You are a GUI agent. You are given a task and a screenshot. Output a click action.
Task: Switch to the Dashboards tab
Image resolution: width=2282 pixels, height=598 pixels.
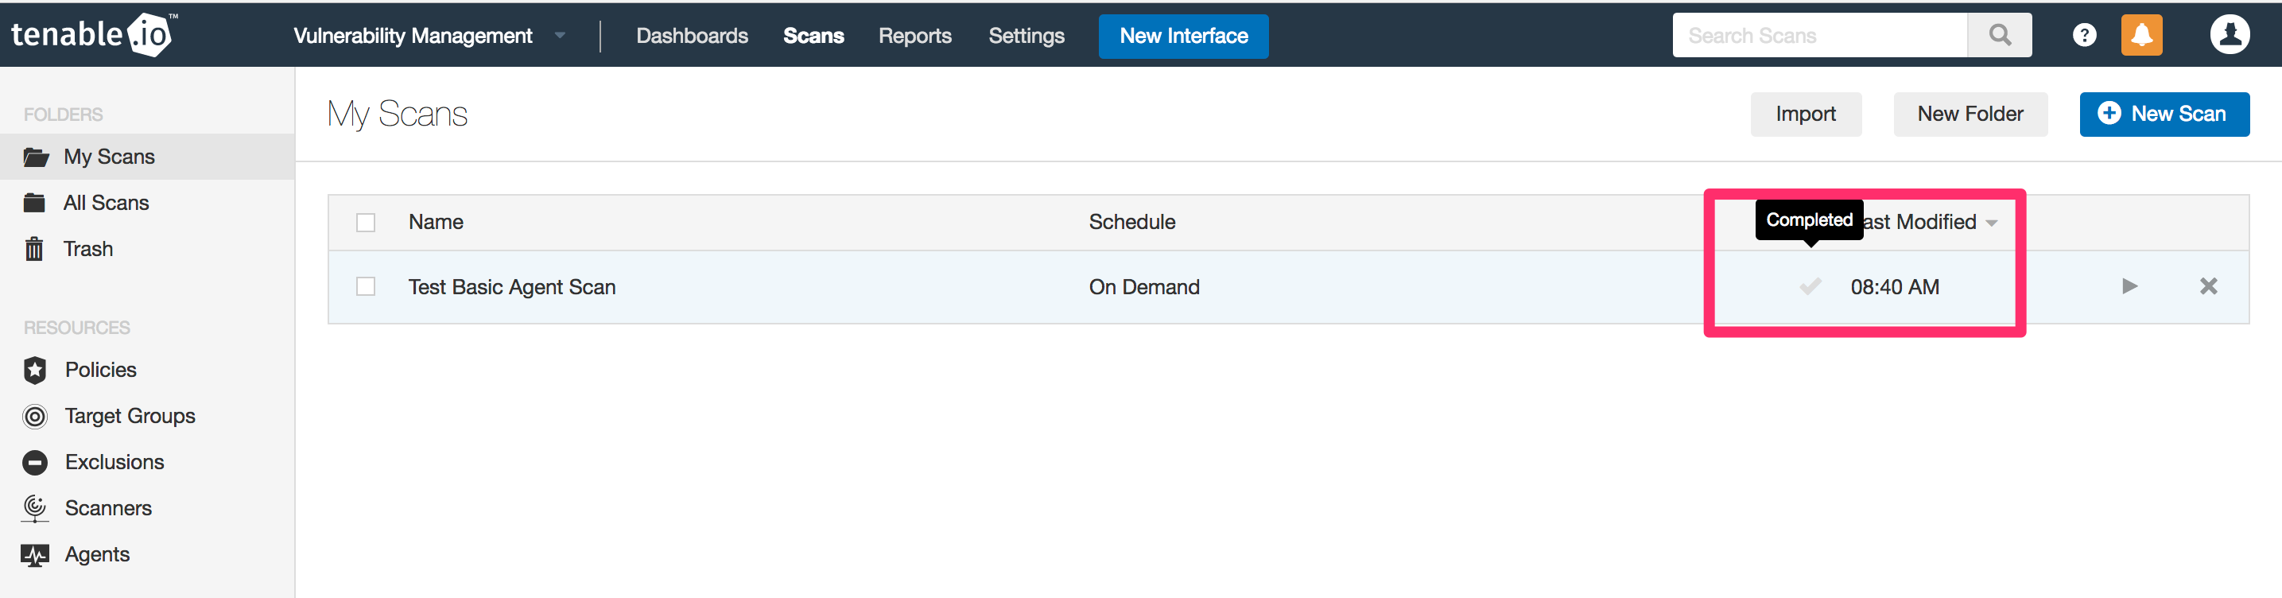pos(692,36)
